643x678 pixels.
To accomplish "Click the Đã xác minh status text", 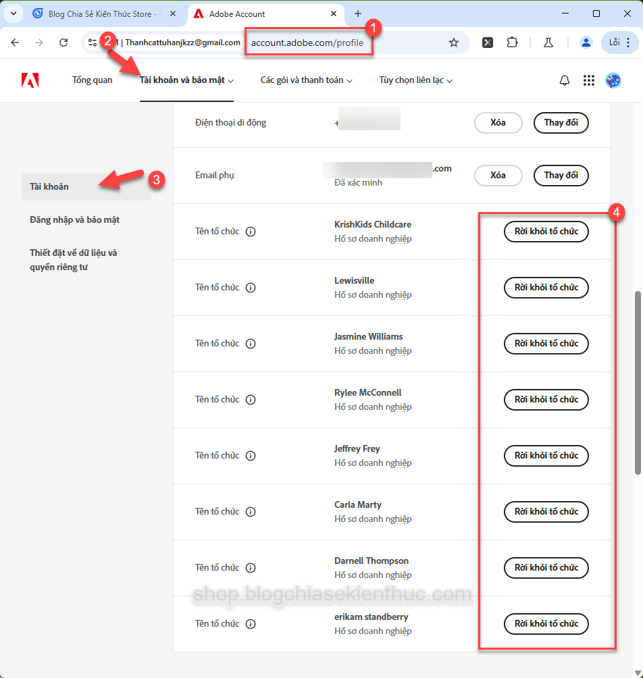I will pos(358,182).
